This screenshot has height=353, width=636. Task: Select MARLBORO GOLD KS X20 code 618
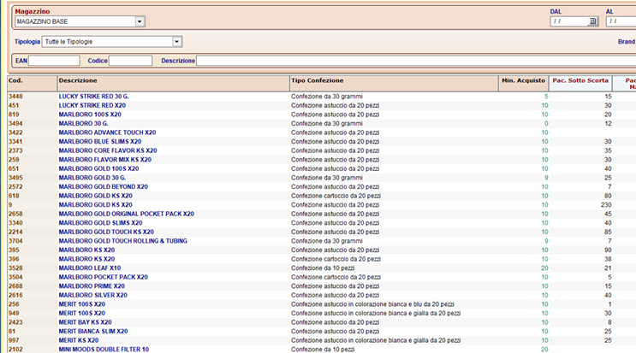click(x=322, y=196)
